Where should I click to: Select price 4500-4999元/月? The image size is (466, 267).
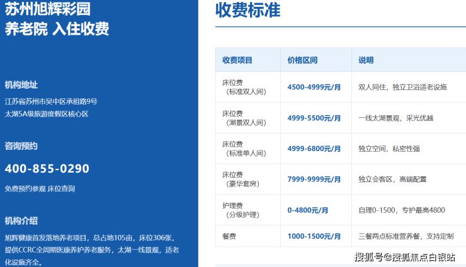314,88
